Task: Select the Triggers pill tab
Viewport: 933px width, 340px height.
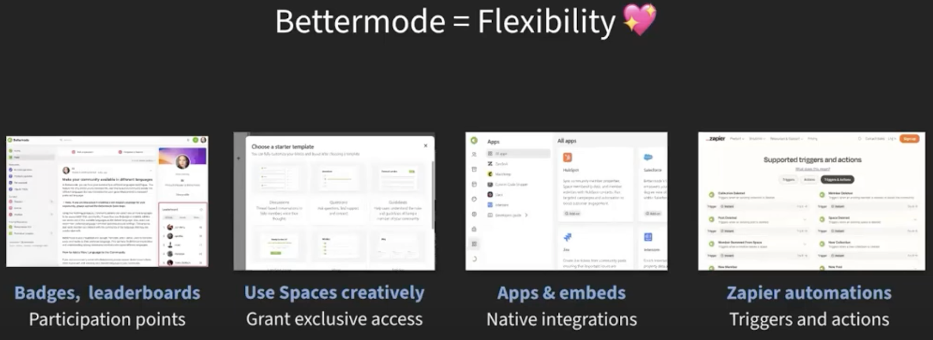Action: tap(788, 179)
